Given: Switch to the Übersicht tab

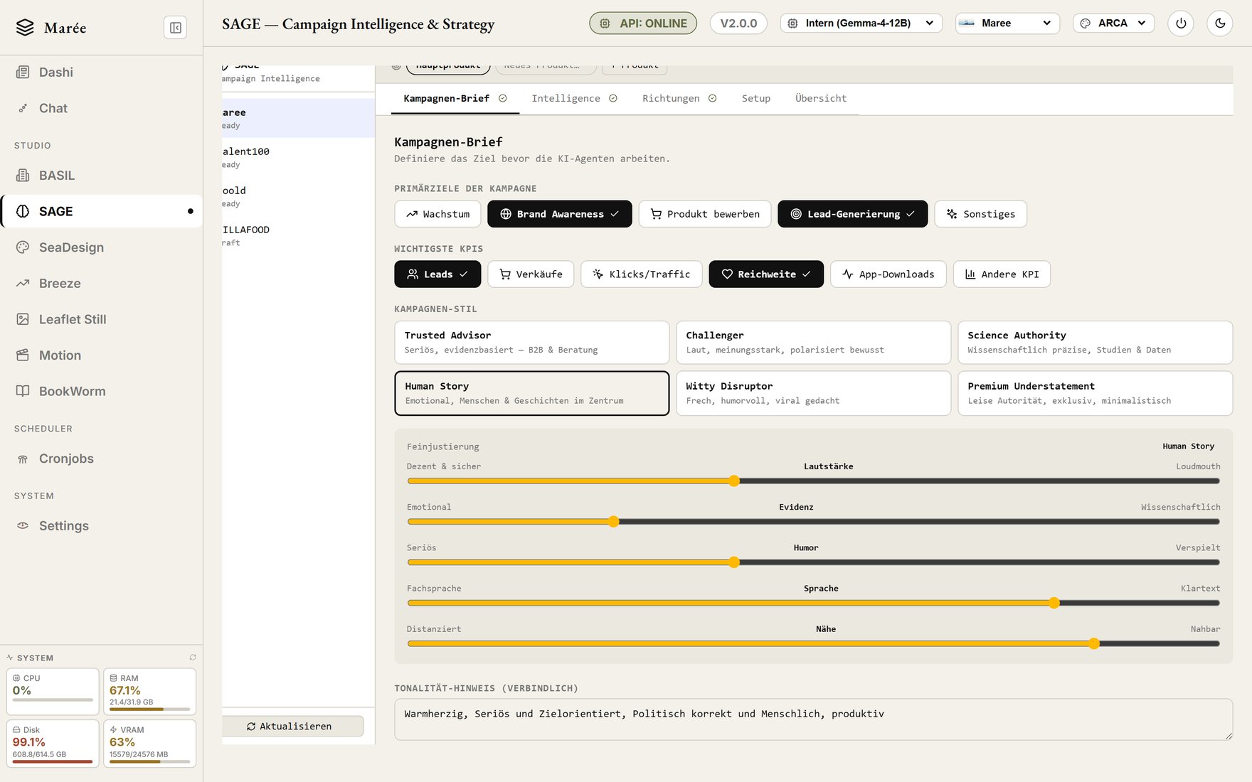Looking at the screenshot, I should coord(821,99).
